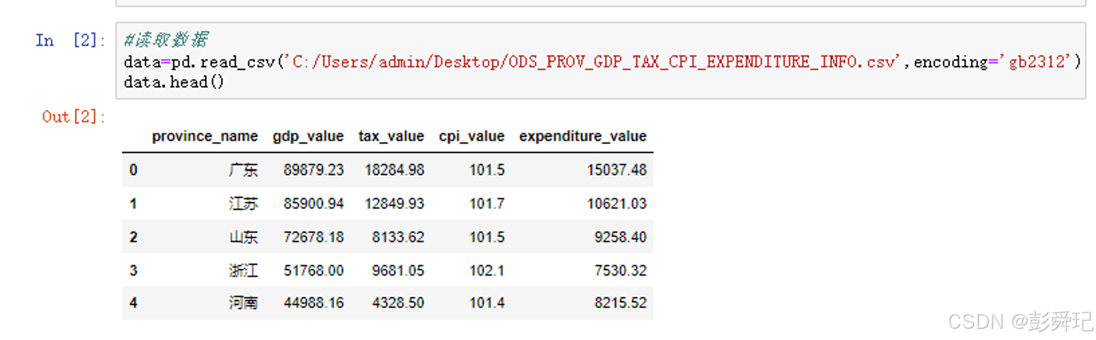Click row index 1
This screenshot has width=1096, height=340.
pyautogui.click(x=133, y=204)
